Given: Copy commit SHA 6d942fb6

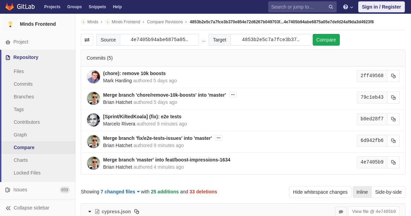Looking at the screenshot, I should 393,141.
